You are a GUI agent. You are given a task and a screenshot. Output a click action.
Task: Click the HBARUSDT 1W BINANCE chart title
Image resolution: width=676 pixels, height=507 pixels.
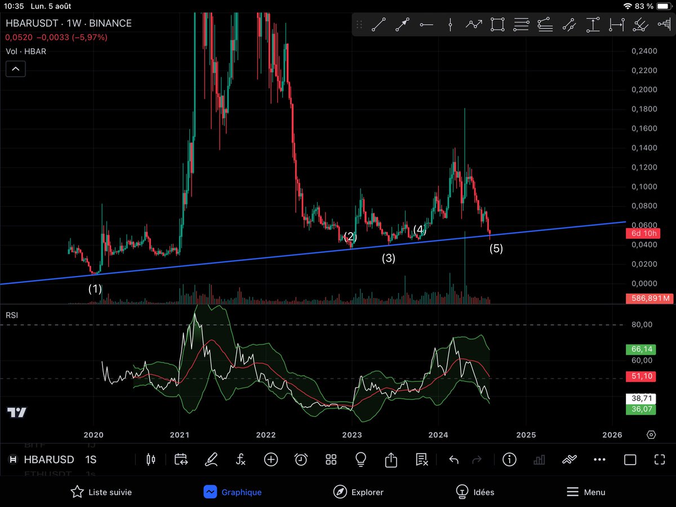(69, 24)
